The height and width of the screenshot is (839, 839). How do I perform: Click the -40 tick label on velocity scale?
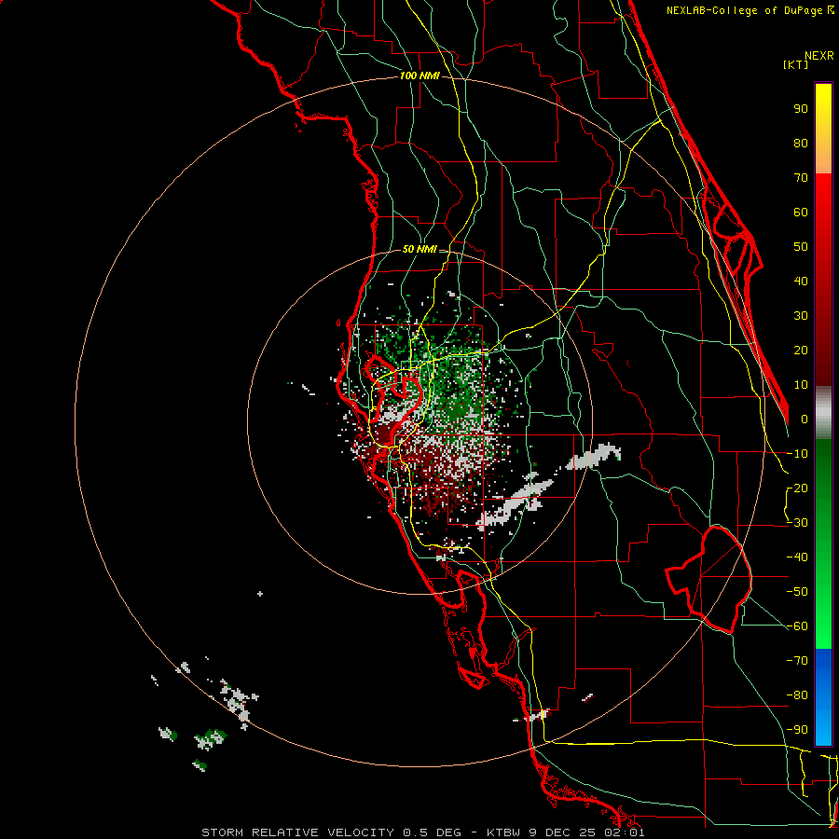click(797, 557)
